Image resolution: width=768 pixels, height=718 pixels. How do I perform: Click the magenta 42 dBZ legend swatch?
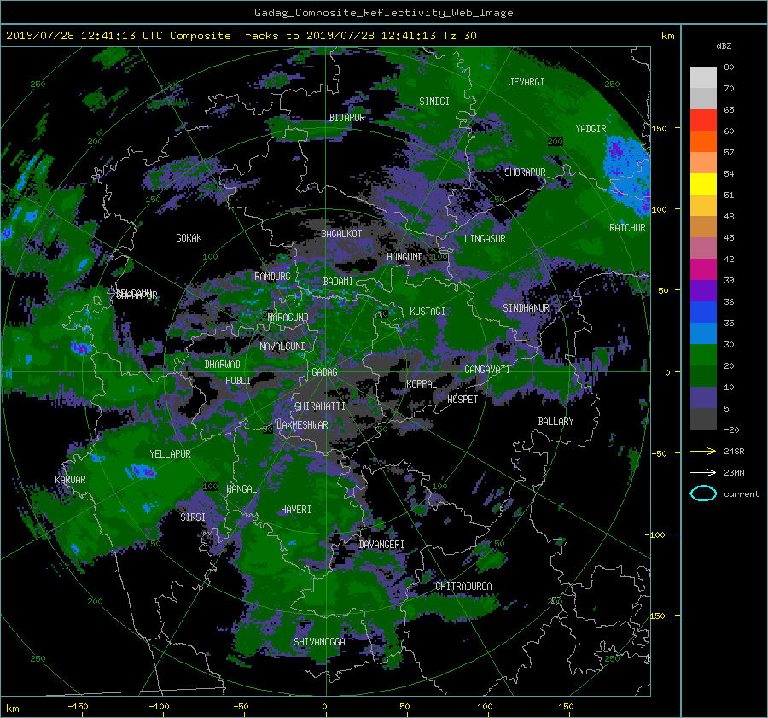[703, 269]
